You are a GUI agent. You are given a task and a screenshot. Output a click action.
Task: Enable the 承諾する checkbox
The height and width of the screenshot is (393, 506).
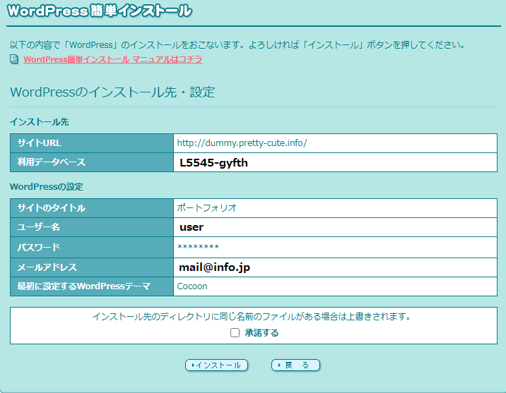point(235,333)
